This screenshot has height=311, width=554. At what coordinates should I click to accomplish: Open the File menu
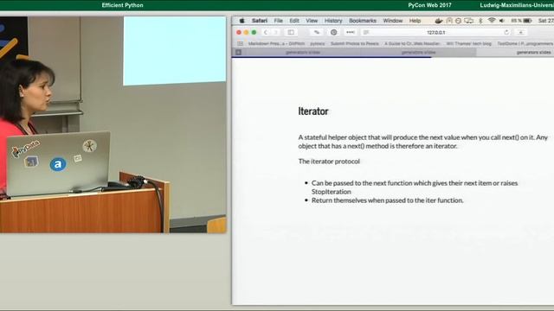click(x=278, y=21)
